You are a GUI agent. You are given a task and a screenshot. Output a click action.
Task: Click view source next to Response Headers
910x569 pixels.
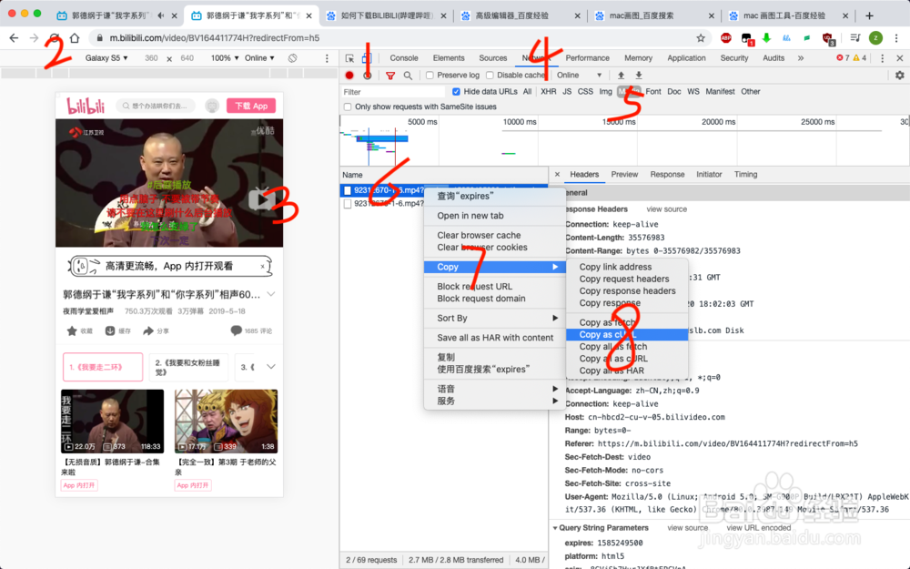click(667, 209)
